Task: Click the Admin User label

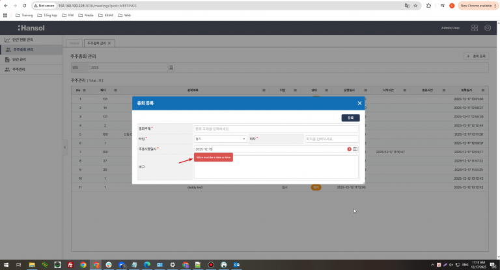Action: click(451, 28)
